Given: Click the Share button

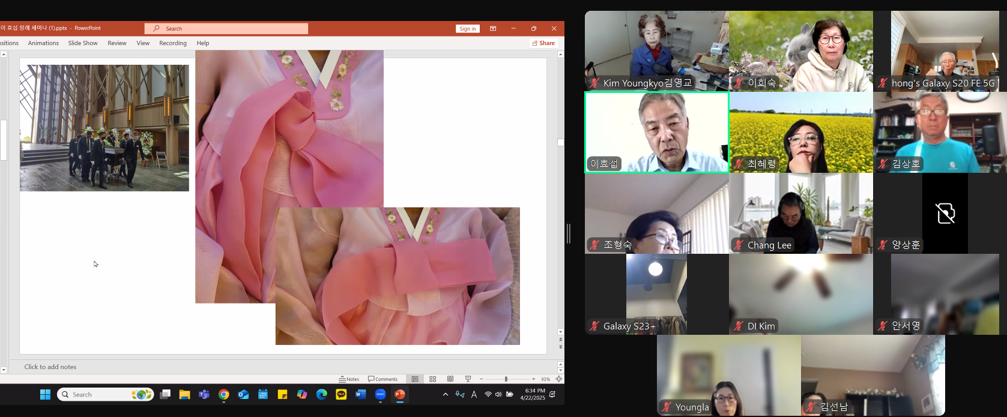Looking at the screenshot, I should [x=543, y=43].
